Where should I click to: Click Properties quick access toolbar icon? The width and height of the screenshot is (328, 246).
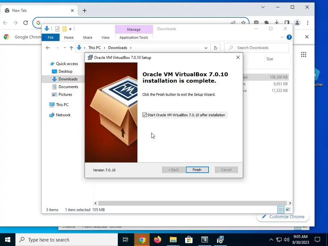coord(57,29)
